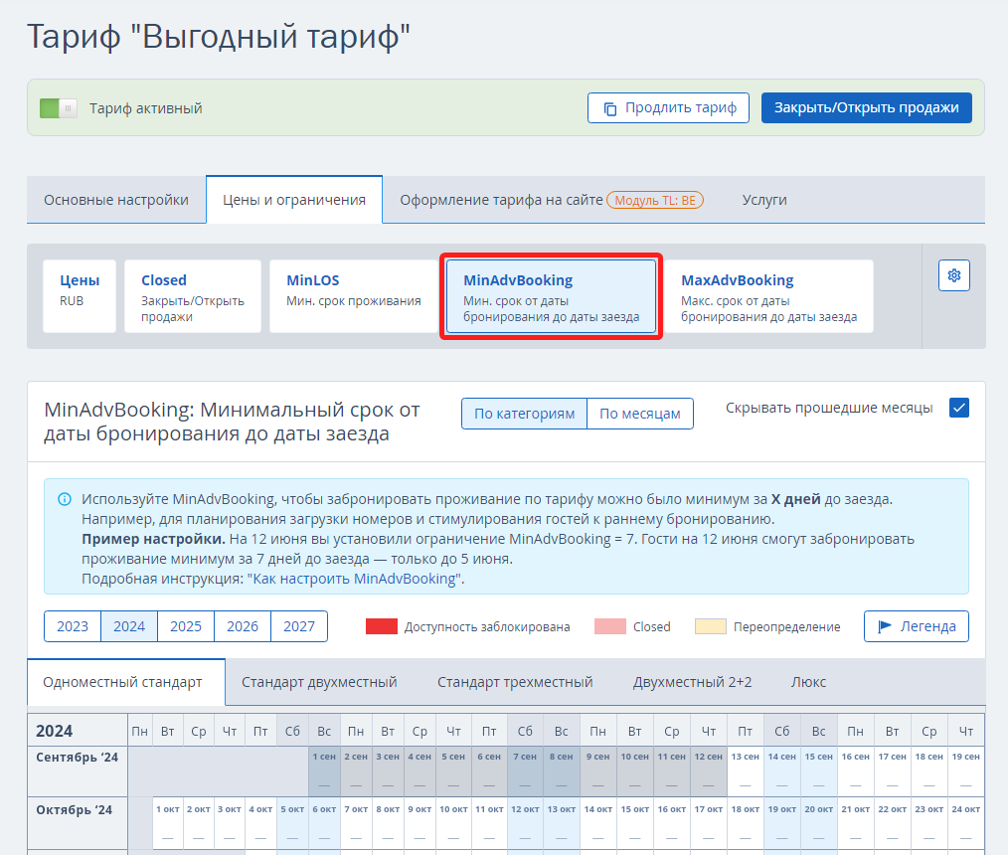Select 'Одноместный стандарт' room tab

tap(126, 682)
